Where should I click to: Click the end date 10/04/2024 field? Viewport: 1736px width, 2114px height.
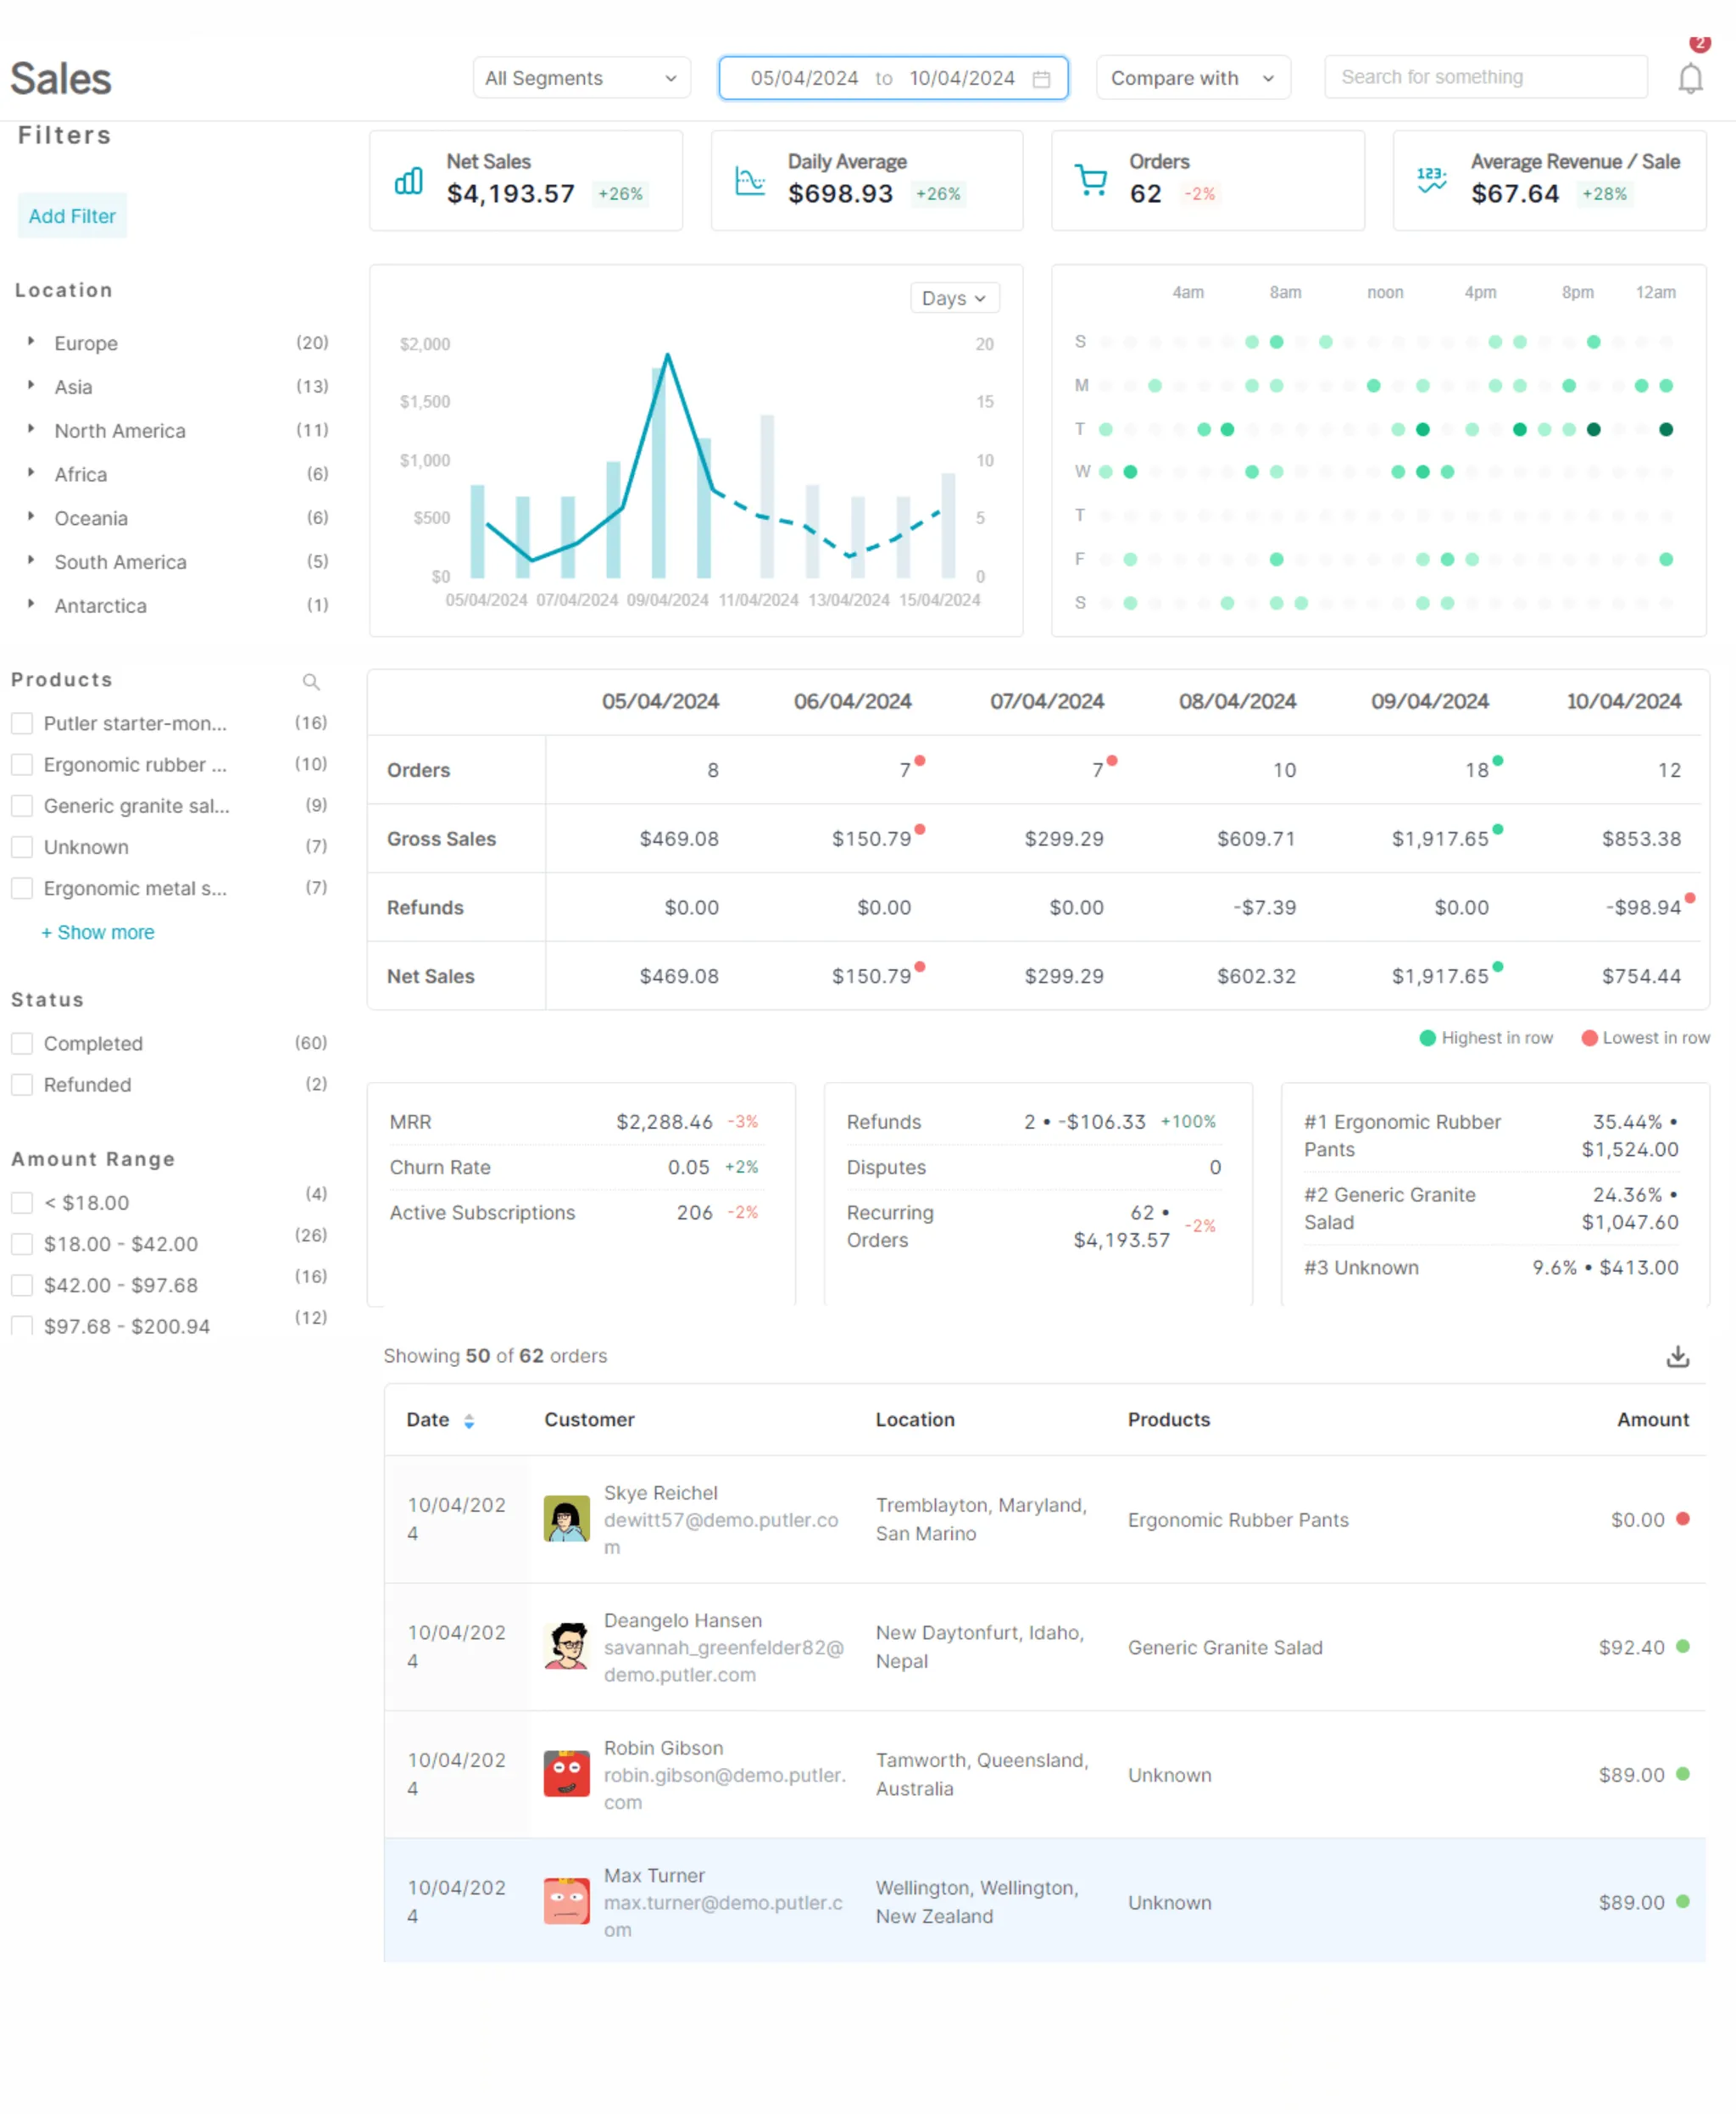click(961, 78)
